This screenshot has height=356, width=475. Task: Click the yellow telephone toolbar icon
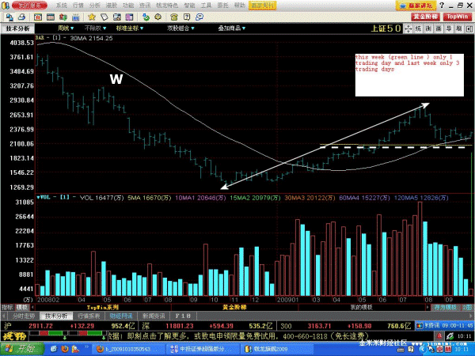click(x=174, y=17)
